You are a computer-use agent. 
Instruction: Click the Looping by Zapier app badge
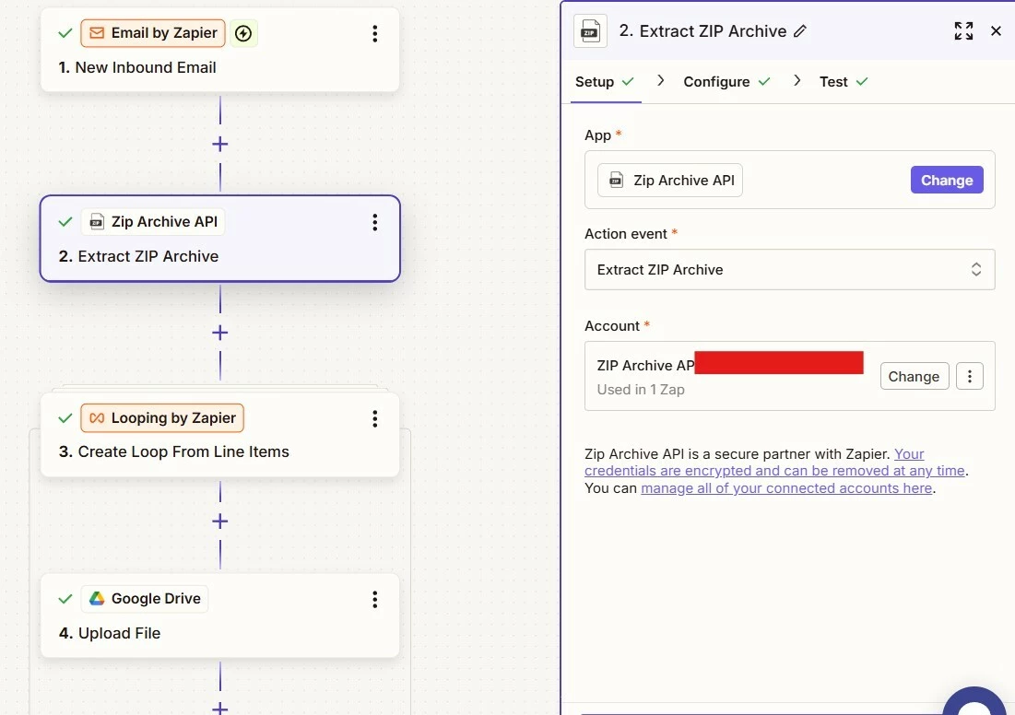(162, 418)
